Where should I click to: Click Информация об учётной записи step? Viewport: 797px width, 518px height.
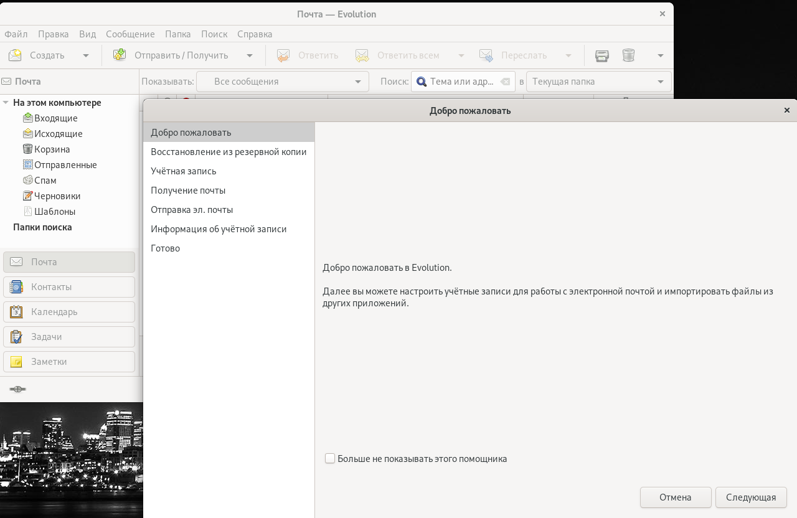(x=229, y=229)
